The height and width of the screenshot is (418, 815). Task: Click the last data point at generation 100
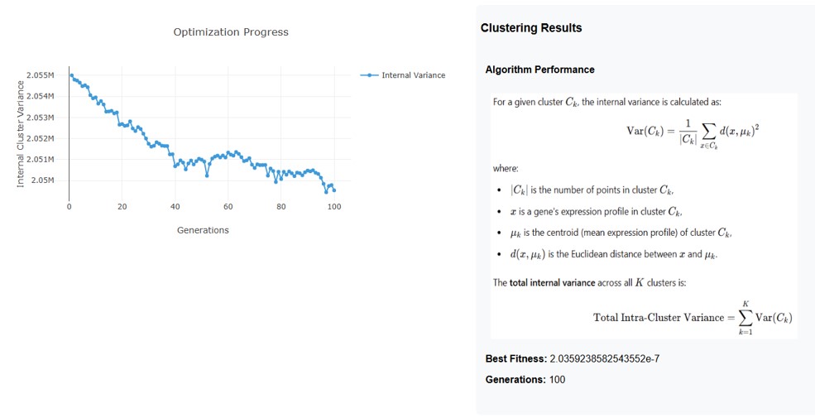pyautogui.click(x=334, y=190)
